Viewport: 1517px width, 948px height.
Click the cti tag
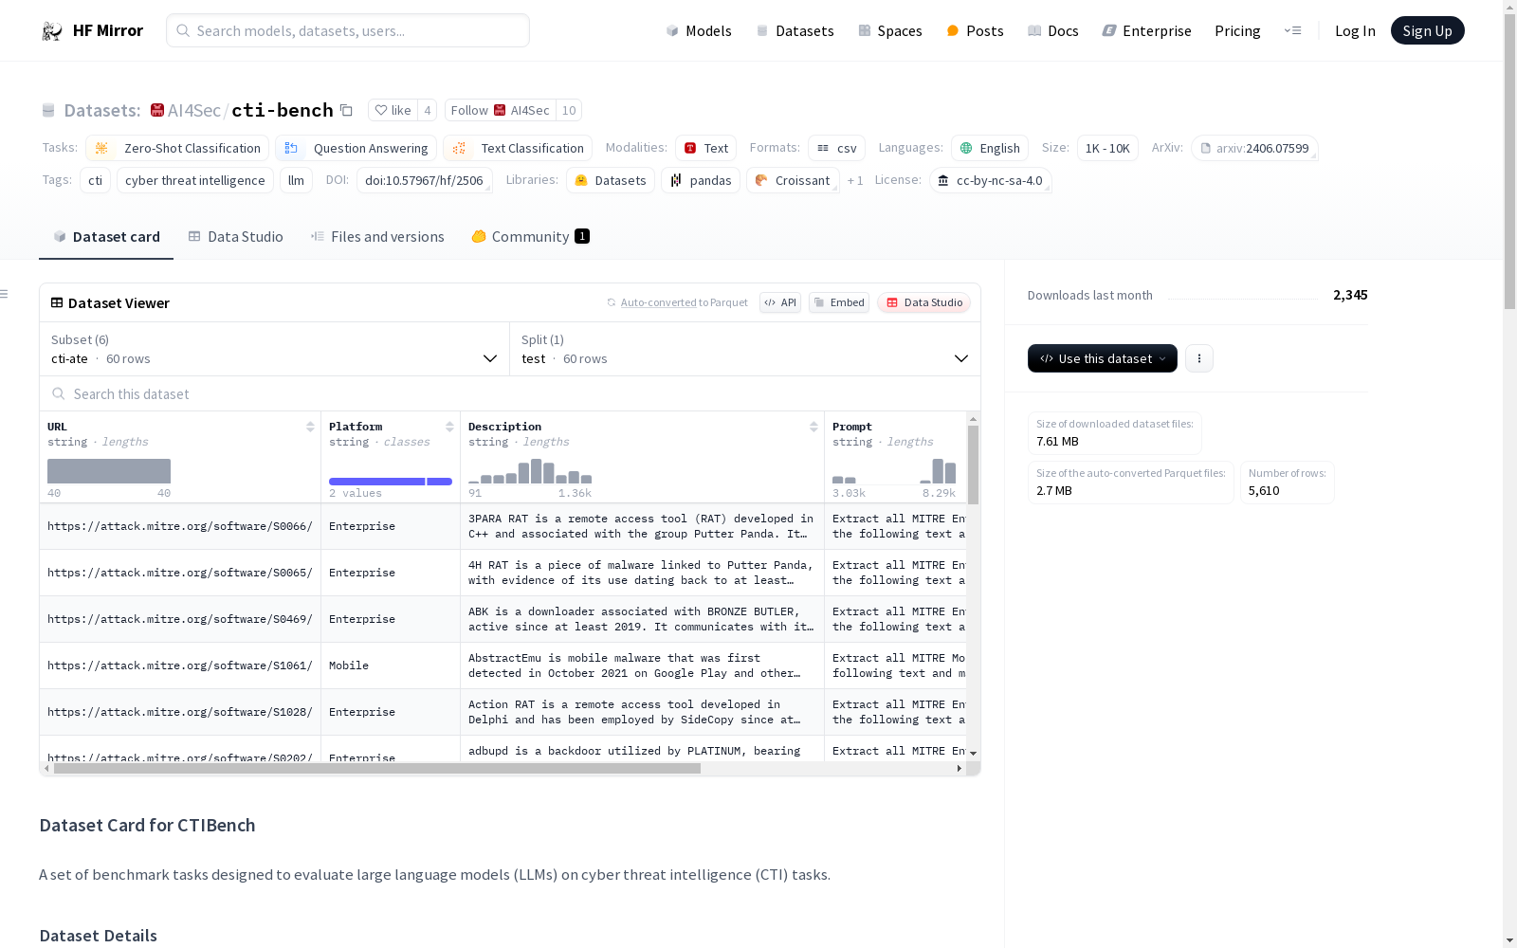point(95,180)
